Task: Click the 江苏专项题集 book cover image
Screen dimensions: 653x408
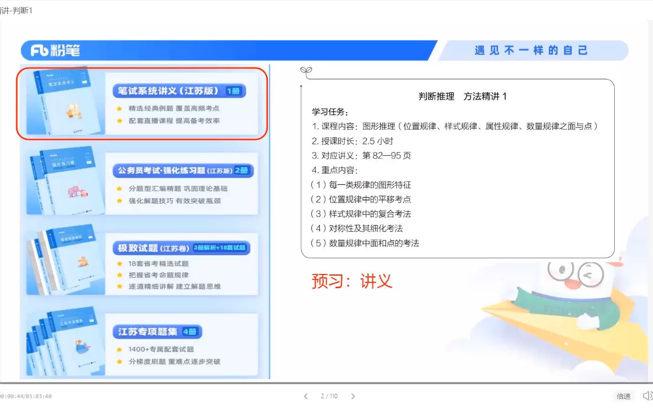Action: (x=66, y=342)
